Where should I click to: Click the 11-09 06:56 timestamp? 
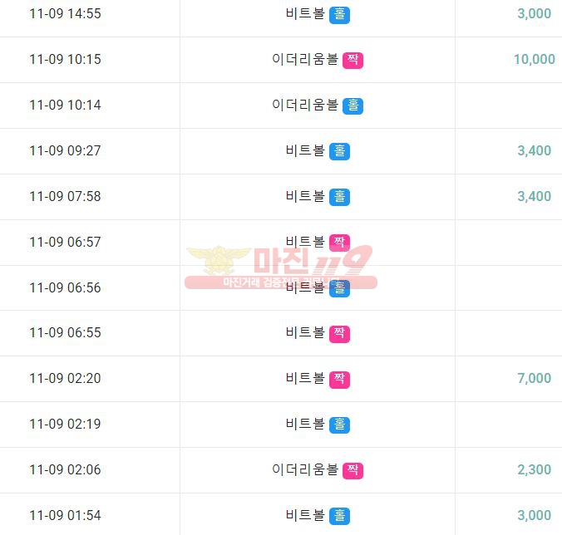tap(65, 287)
